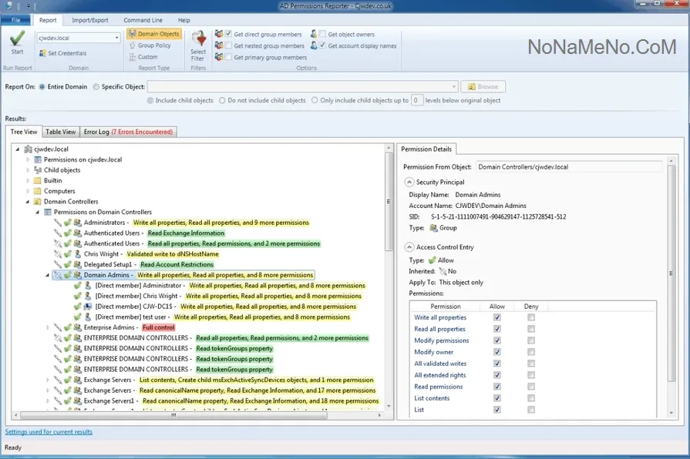The width and height of the screenshot is (690, 459).
Task: Click the Set Credentials icon
Action: tap(42, 53)
